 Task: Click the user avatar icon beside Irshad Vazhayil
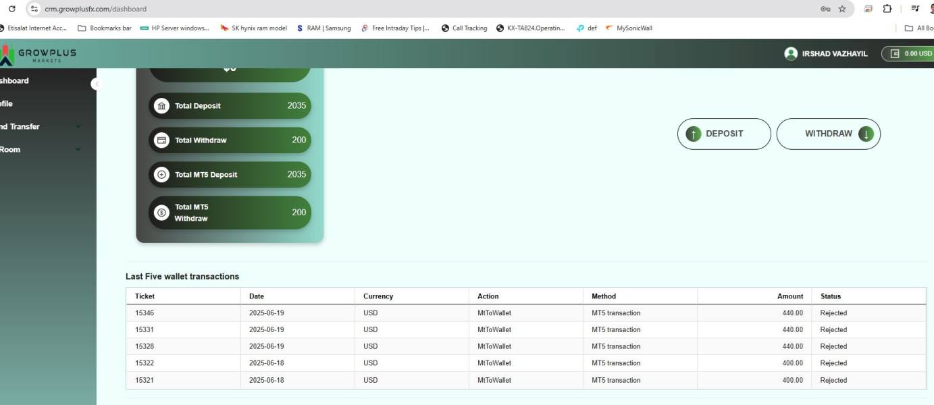(791, 54)
